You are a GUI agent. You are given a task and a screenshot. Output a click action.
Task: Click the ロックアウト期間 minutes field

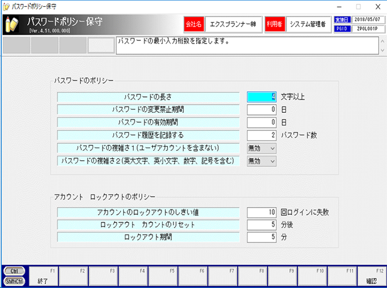262,238
